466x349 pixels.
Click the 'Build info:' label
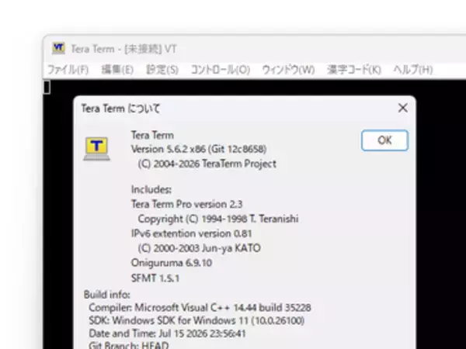(x=107, y=295)
